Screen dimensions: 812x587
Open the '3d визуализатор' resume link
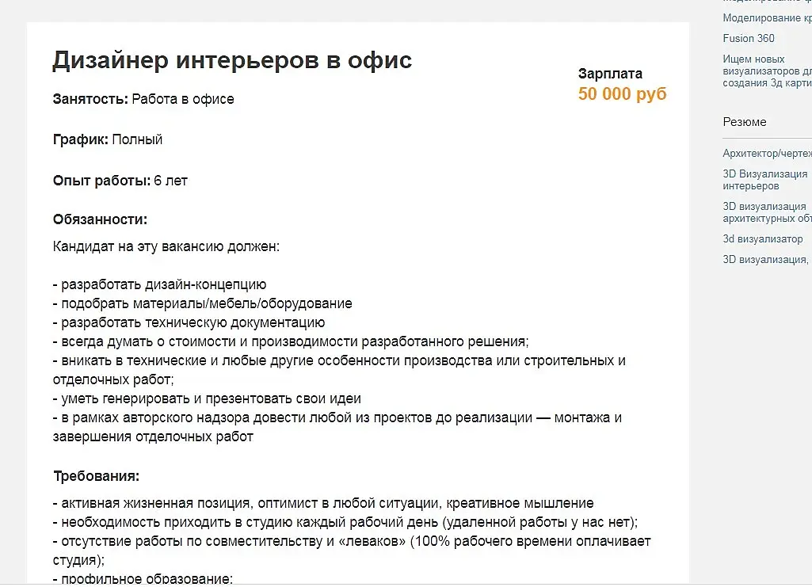pos(762,238)
